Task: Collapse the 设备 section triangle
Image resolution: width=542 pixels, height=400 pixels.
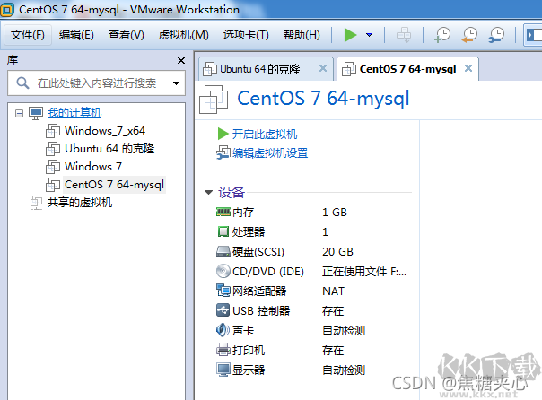Action: (208, 193)
